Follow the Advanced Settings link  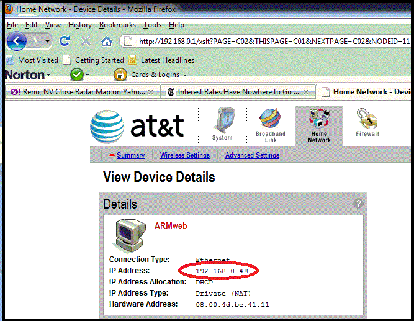[252, 155]
